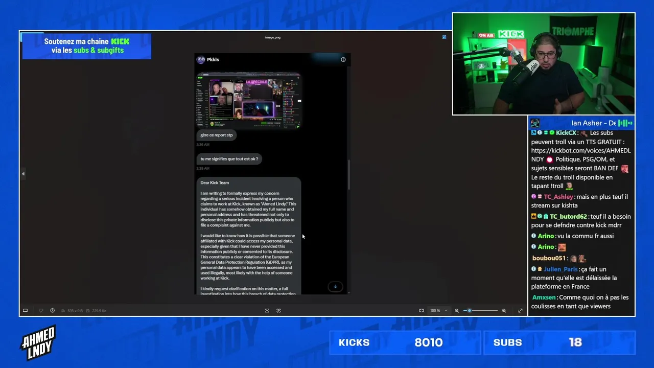Adjust the zoom slider handle

point(469,310)
